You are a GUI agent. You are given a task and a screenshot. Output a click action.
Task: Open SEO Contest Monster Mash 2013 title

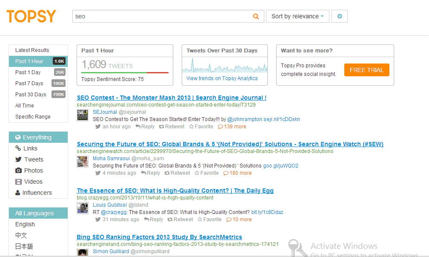point(172,98)
